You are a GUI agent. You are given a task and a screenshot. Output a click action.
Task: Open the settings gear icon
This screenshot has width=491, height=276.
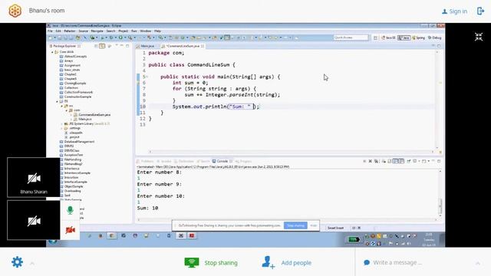[17, 262]
